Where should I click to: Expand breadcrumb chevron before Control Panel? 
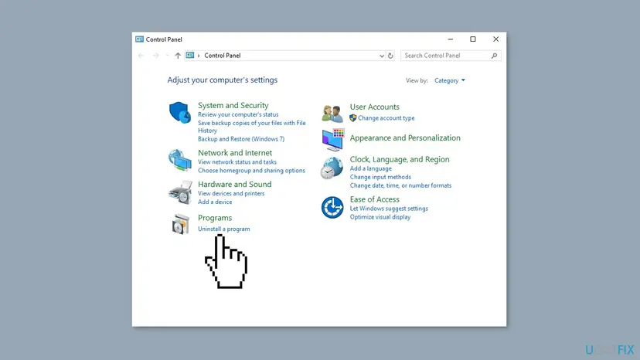199,56
